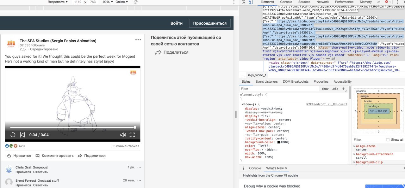
Task: Edit the viewport width value 1119
Action: tap(78, 2)
